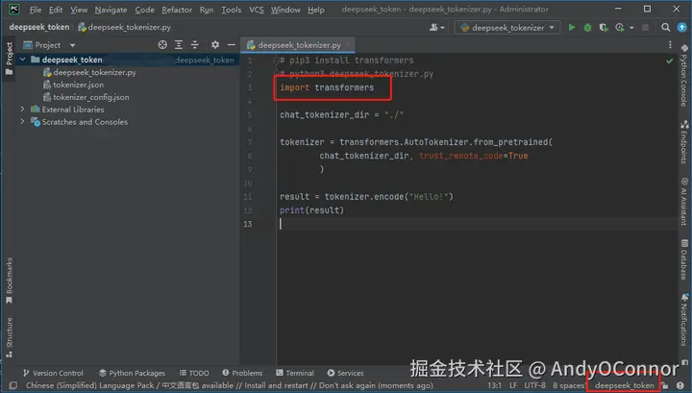
Task: Click the green inspection checkmark
Action: [670, 61]
